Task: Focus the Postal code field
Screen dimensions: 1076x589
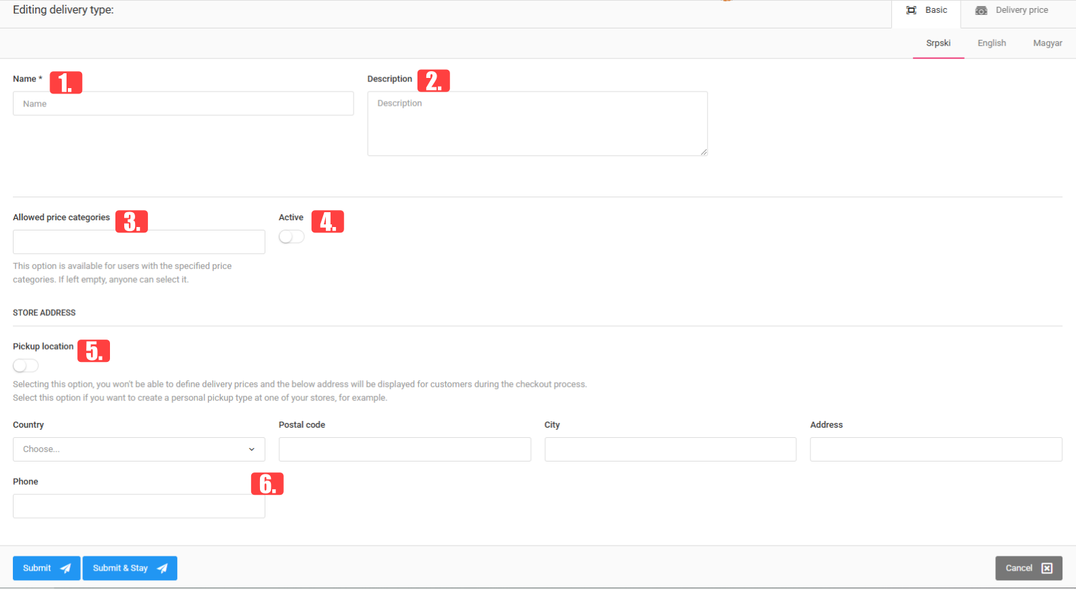Action: tap(405, 449)
